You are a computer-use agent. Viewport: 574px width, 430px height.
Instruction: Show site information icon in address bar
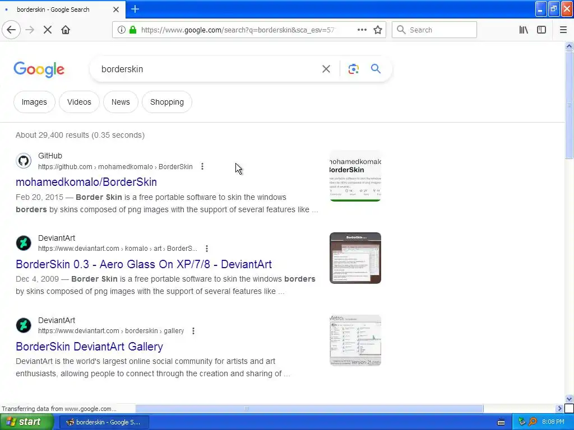[122, 30]
